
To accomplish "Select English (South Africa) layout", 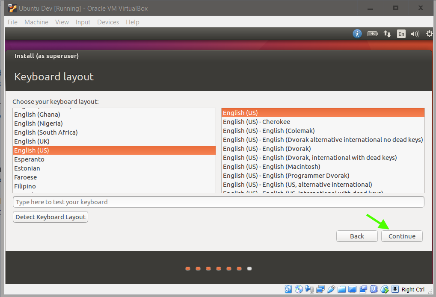I will [x=114, y=132].
